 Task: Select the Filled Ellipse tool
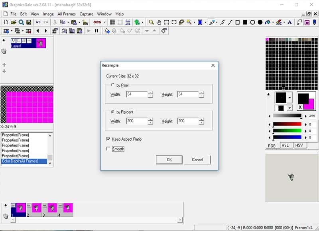[x=260, y=22]
